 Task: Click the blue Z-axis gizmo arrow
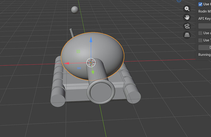point(91,40)
